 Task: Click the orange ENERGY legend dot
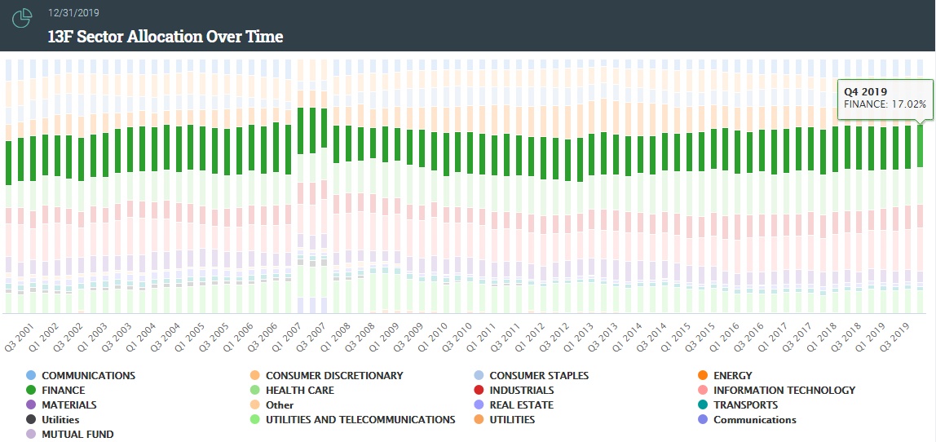[x=703, y=376]
